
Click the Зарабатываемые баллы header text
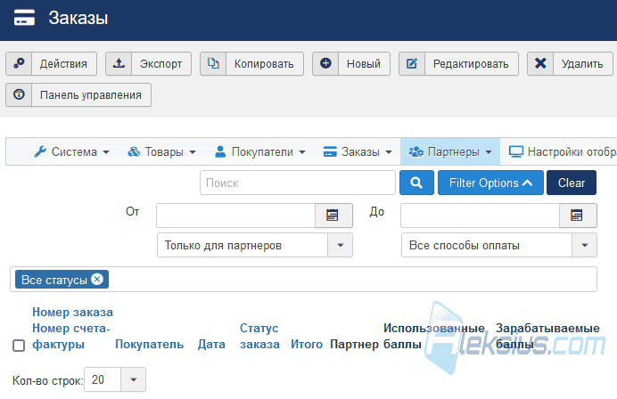[x=547, y=336]
